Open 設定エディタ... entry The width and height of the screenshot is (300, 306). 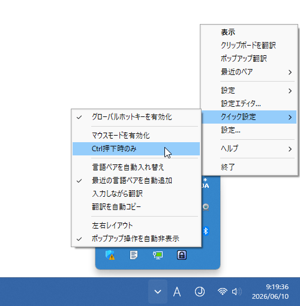tap(249, 104)
